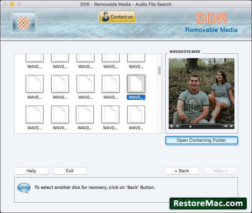Click the Exit button

(x=70, y=171)
